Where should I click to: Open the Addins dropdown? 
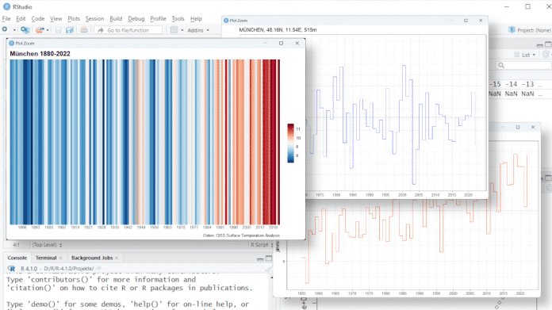coord(198,30)
